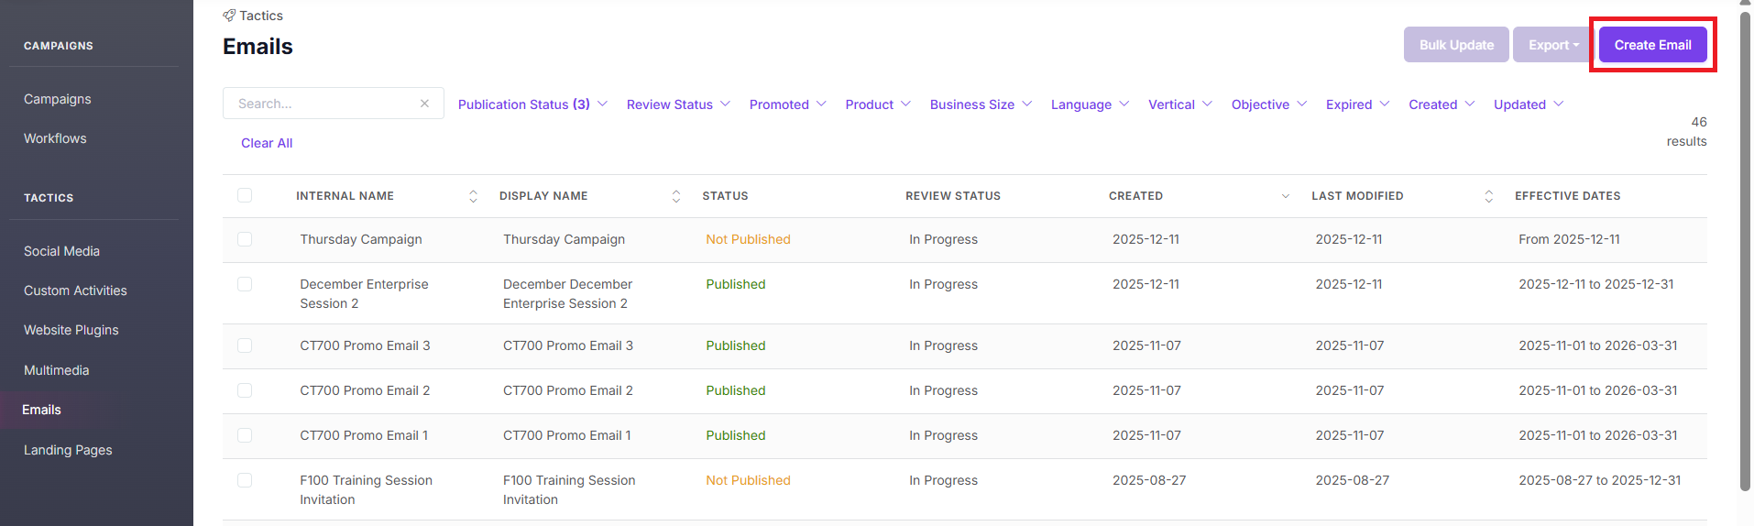Screen dimensions: 1754x526
Task: Toggle the select-all header checkbox
Action: pos(245,195)
